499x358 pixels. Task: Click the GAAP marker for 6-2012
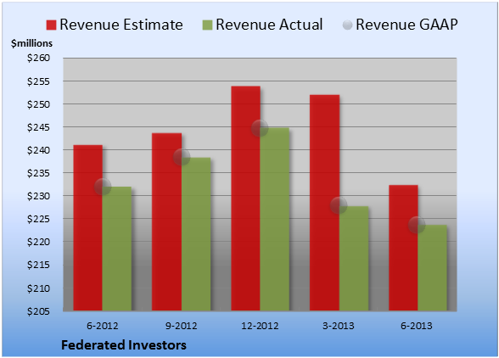click(x=103, y=187)
